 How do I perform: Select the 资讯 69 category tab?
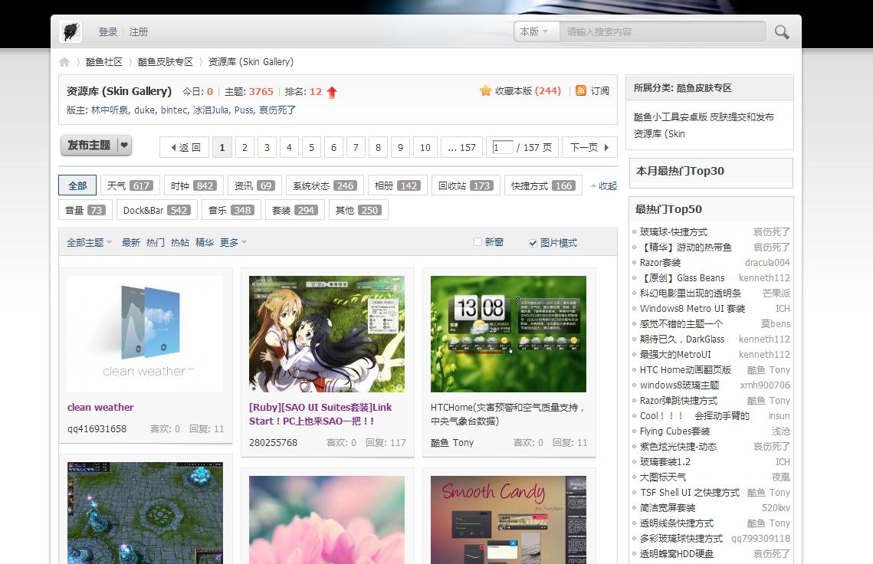[254, 185]
